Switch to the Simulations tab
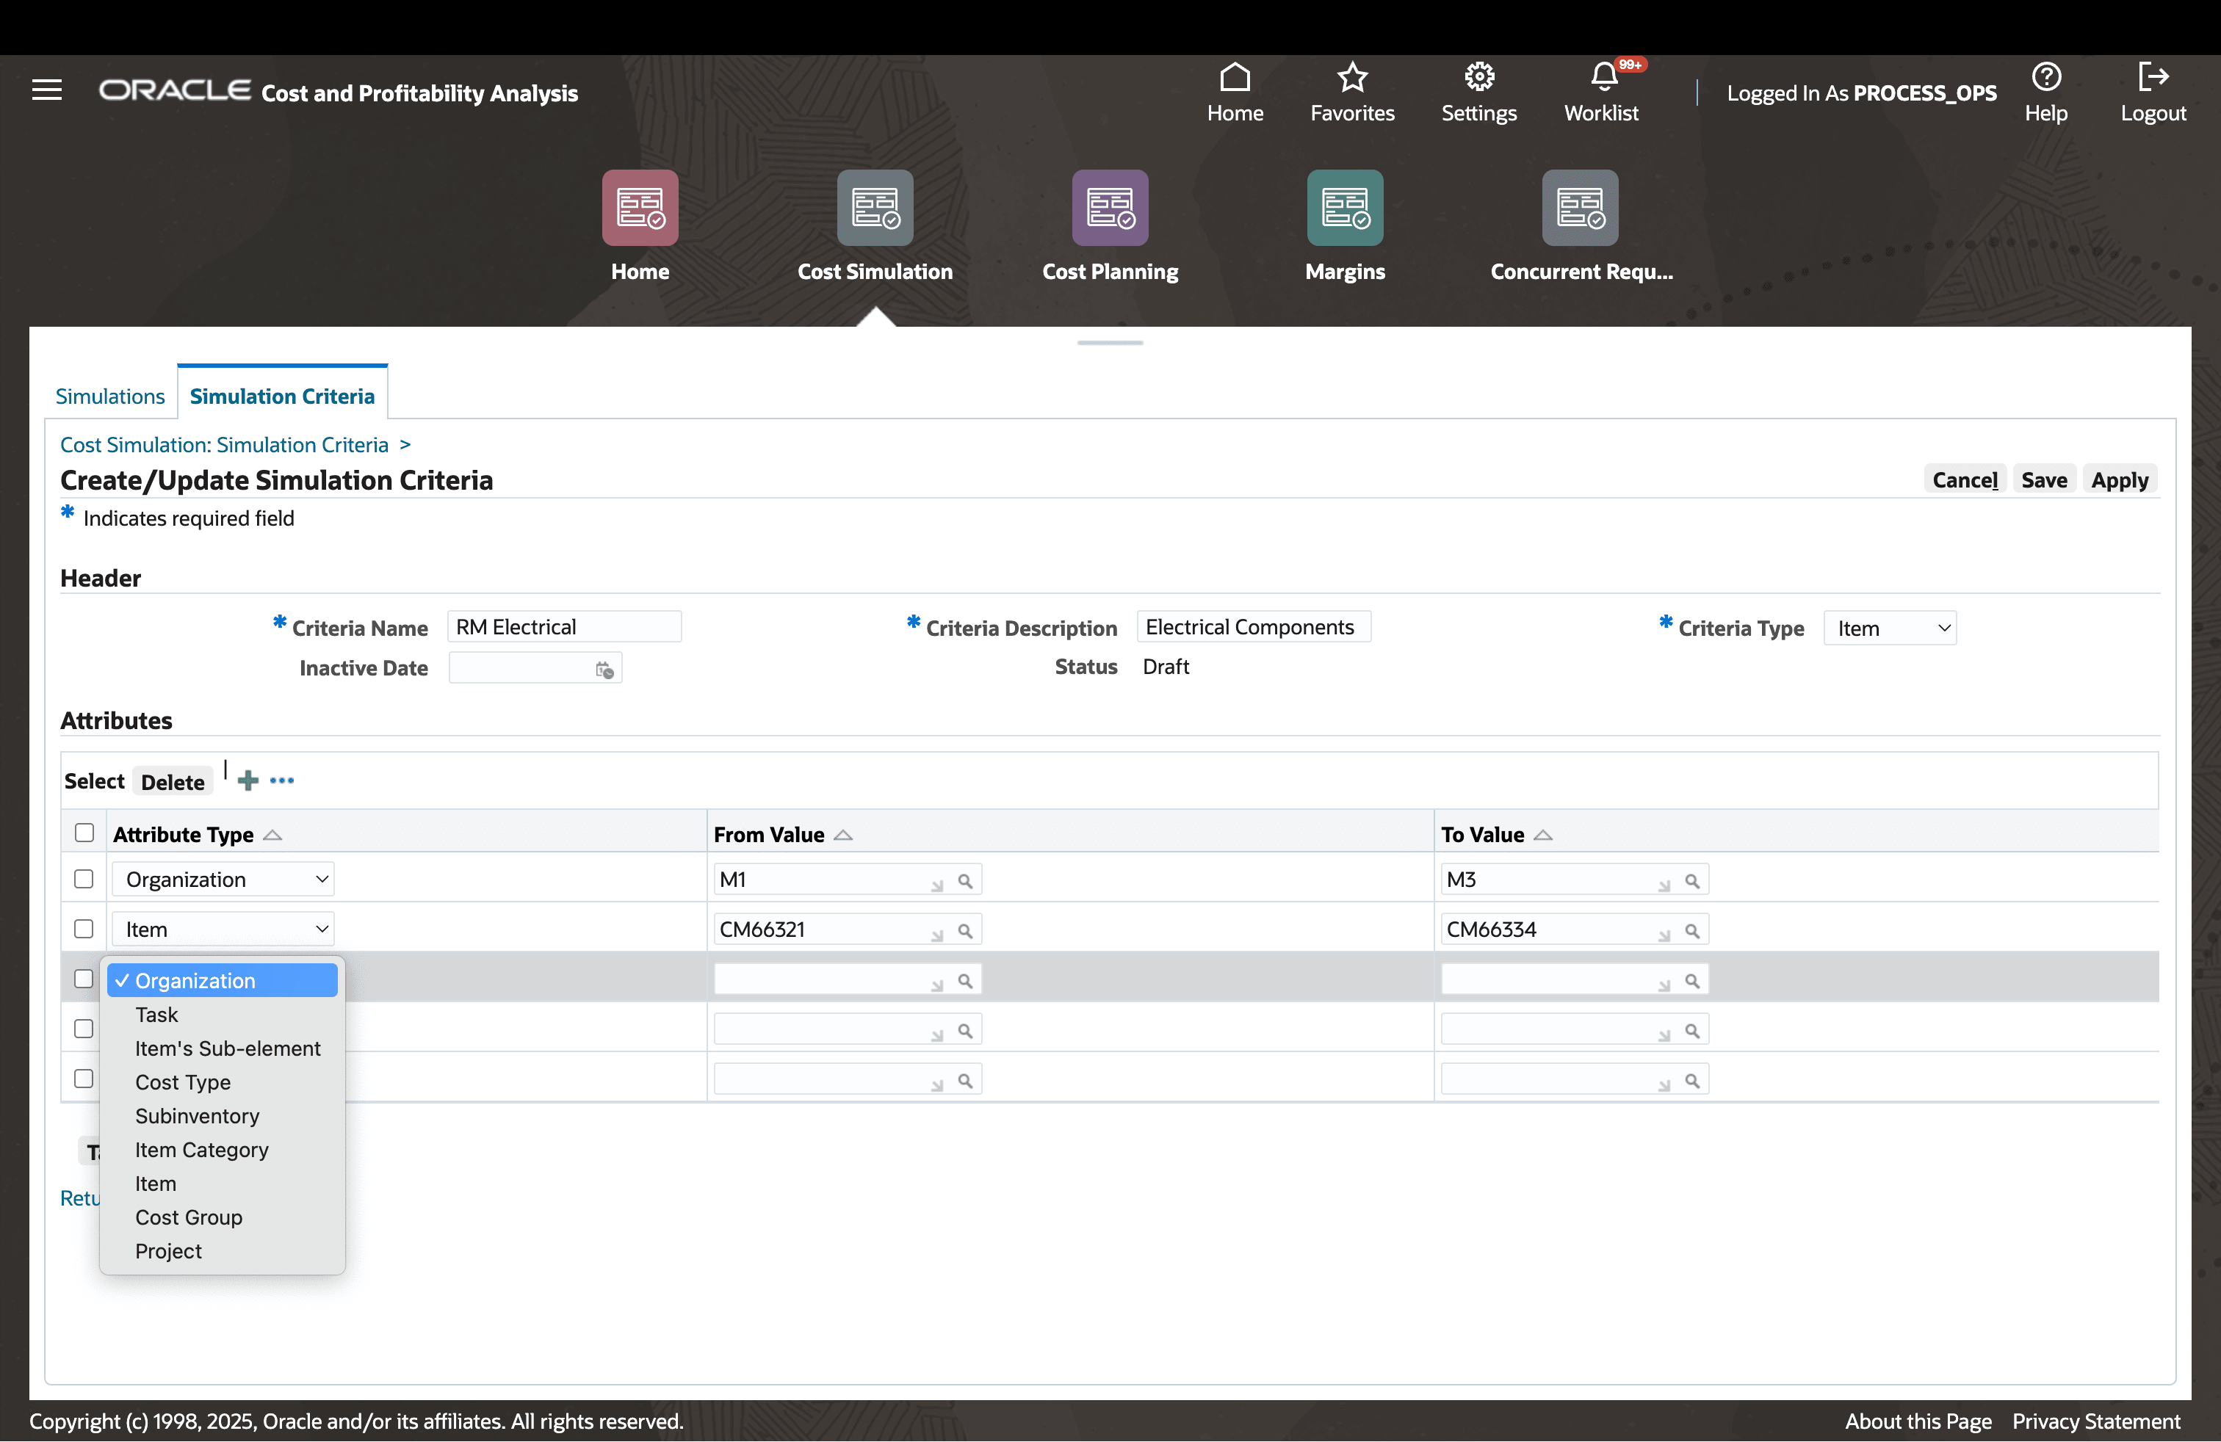The width and height of the screenshot is (2221, 1442). 109,396
